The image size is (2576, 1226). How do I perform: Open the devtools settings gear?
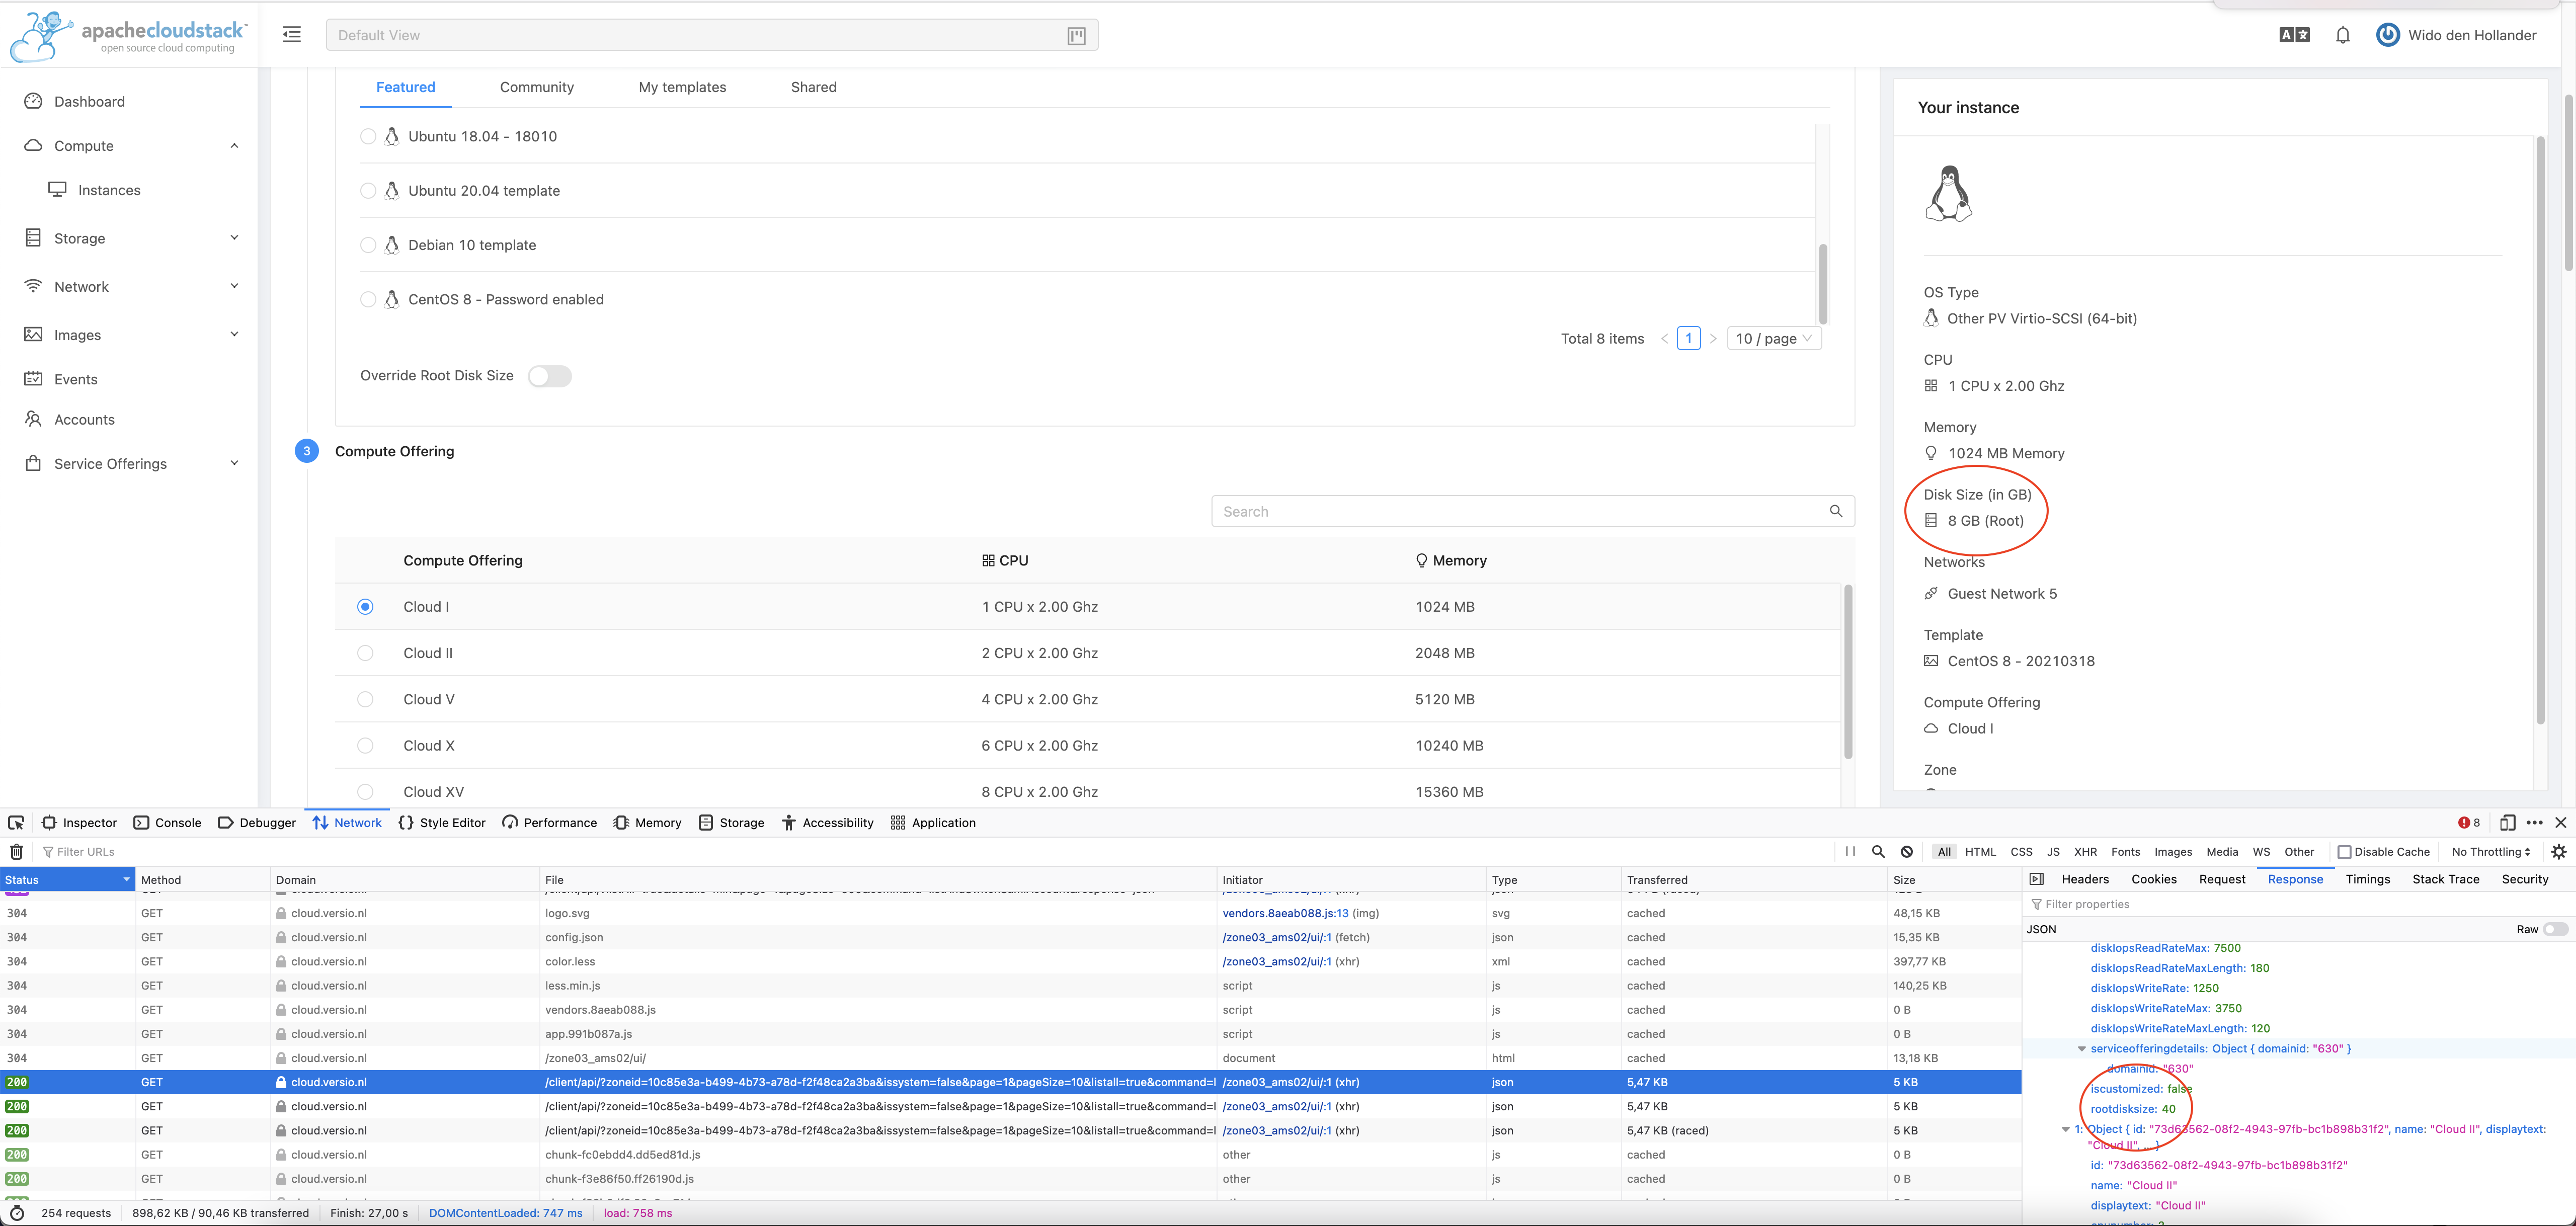tap(2559, 851)
